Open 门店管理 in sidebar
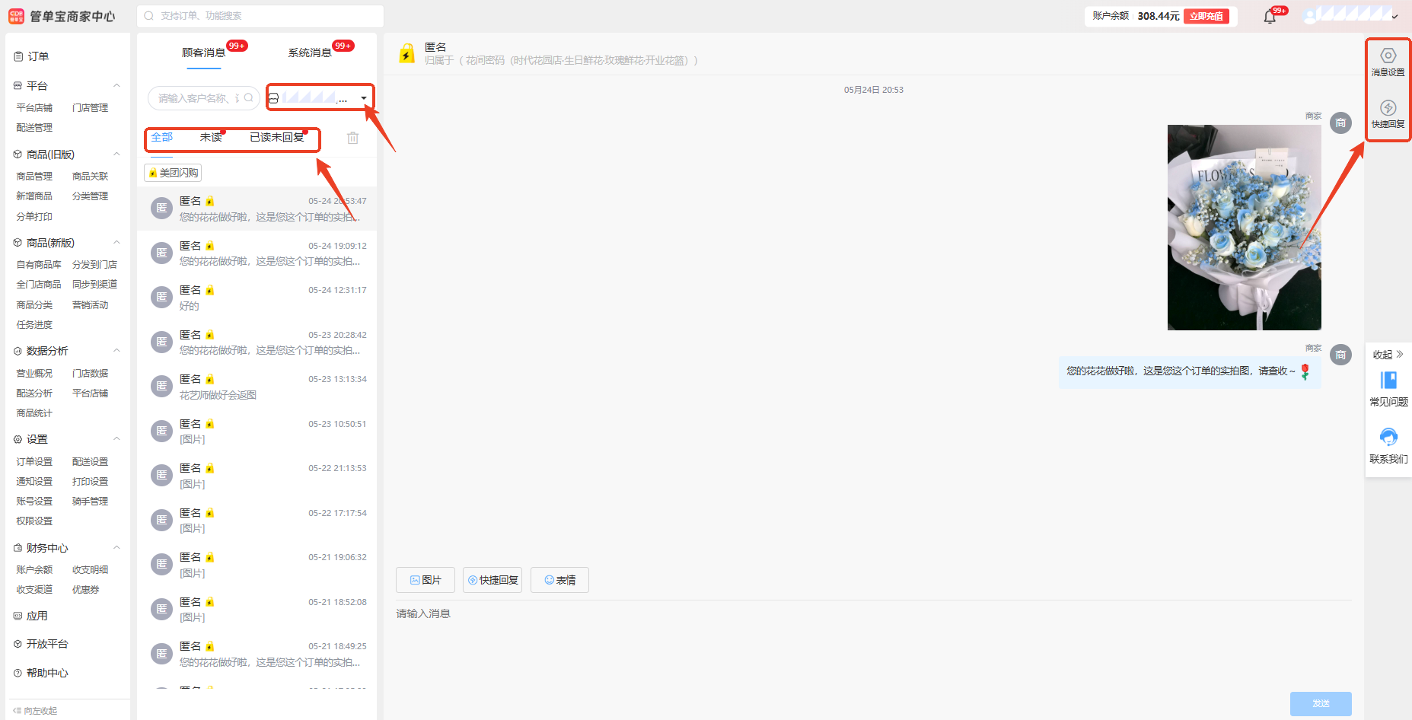 (x=90, y=107)
